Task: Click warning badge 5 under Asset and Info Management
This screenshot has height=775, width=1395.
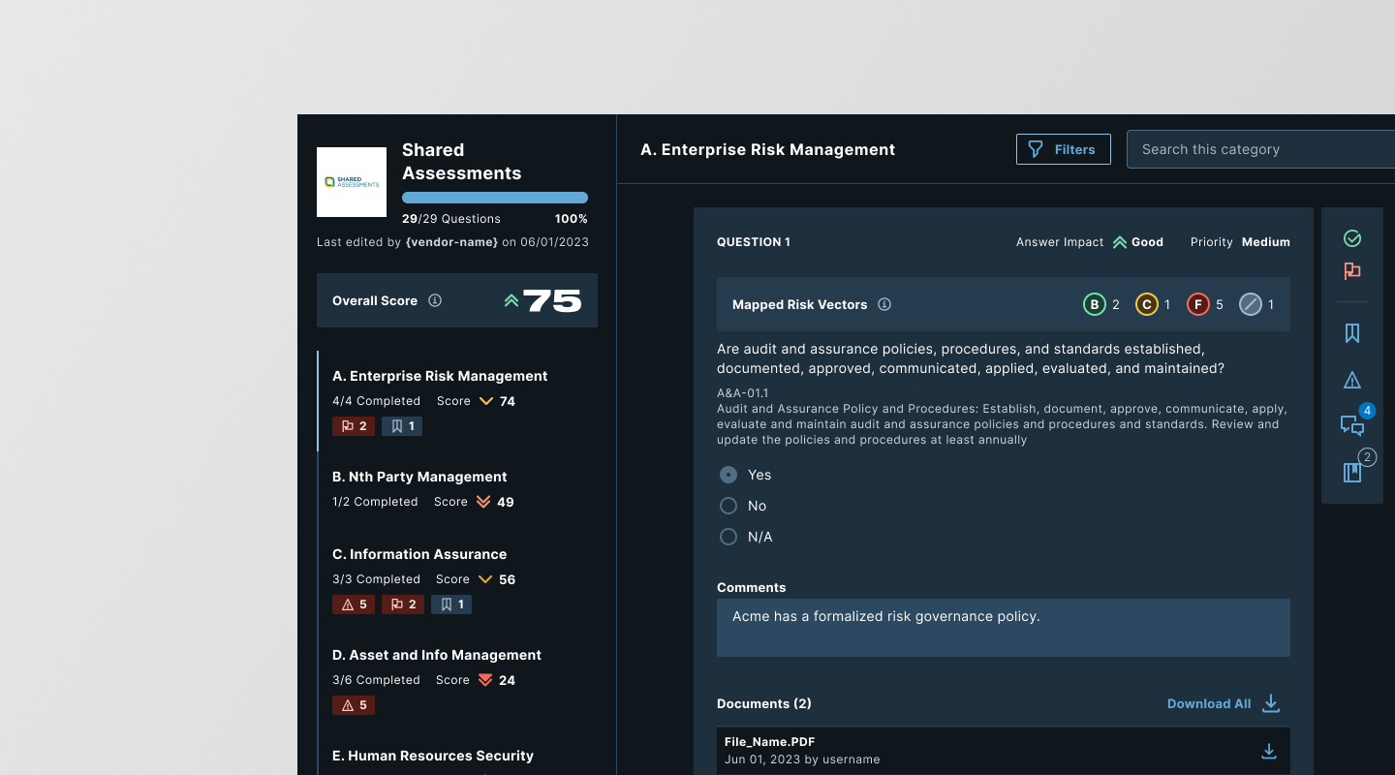Action: point(354,705)
